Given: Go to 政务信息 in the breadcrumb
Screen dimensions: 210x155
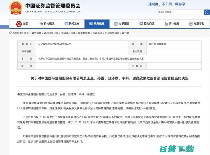Looking at the screenshot, I should (x=36, y=33).
